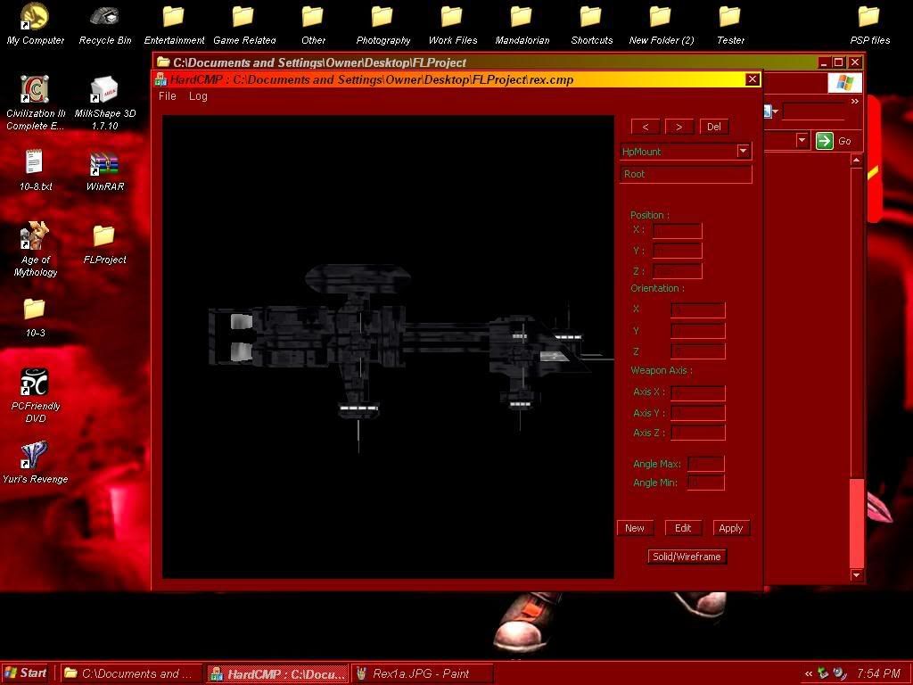Click the Age of Mythology icon

35,237
